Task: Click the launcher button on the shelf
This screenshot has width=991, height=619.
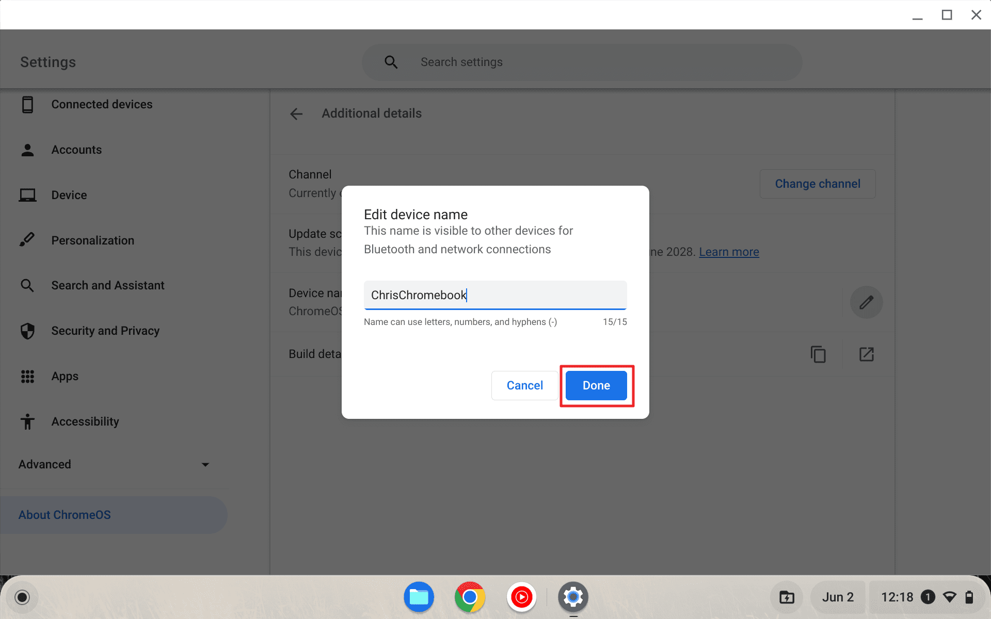Action: pyautogui.click(x=22, y=597)
